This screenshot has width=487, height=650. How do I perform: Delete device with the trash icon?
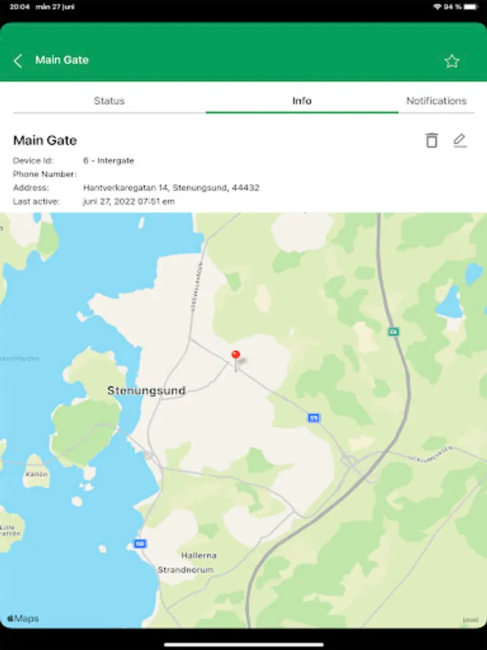[x=431, y=140]
